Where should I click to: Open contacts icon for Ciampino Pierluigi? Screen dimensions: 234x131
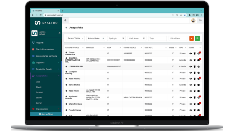click(x=199, y=73)
